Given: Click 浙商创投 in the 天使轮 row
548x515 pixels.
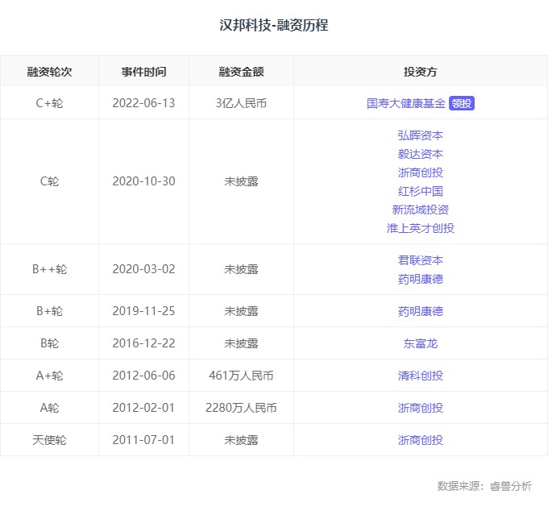Looking at the screenshot, I should tap(420, 440).
